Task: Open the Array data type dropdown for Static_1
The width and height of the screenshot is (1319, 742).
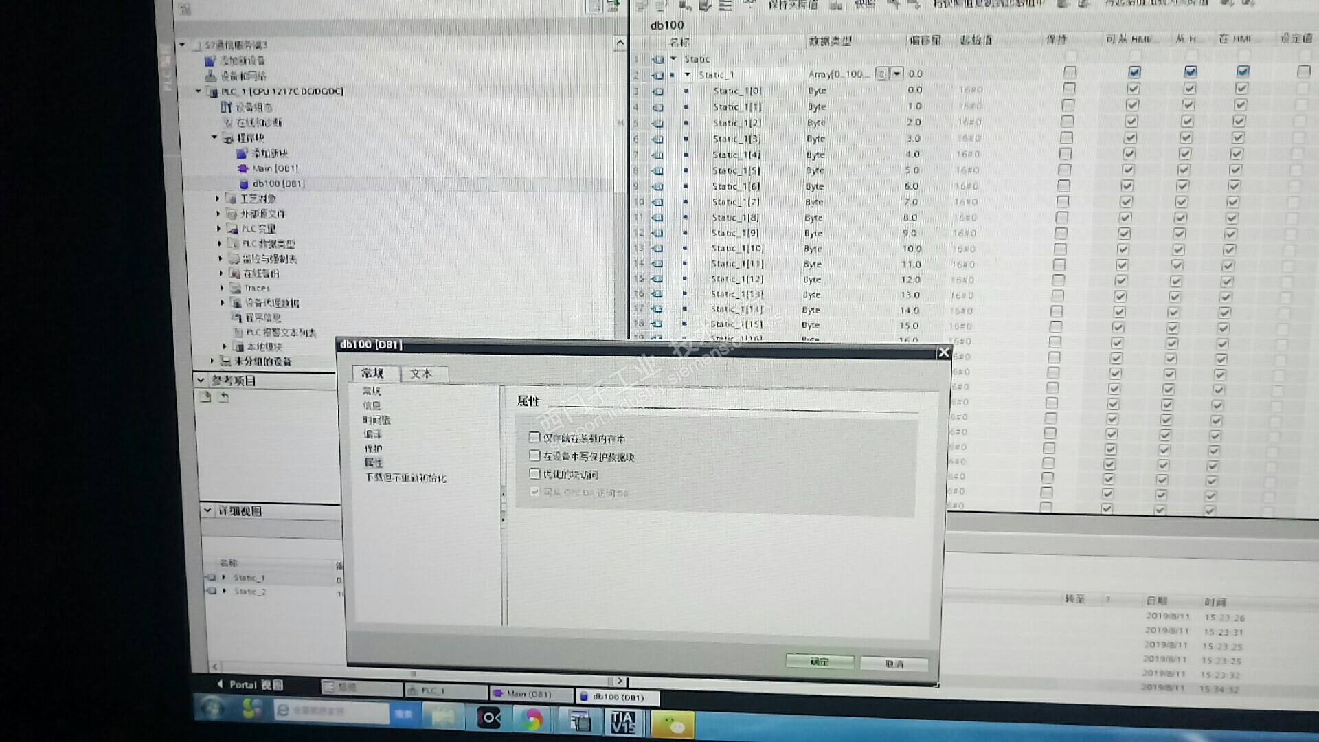Action: (897, 74)
